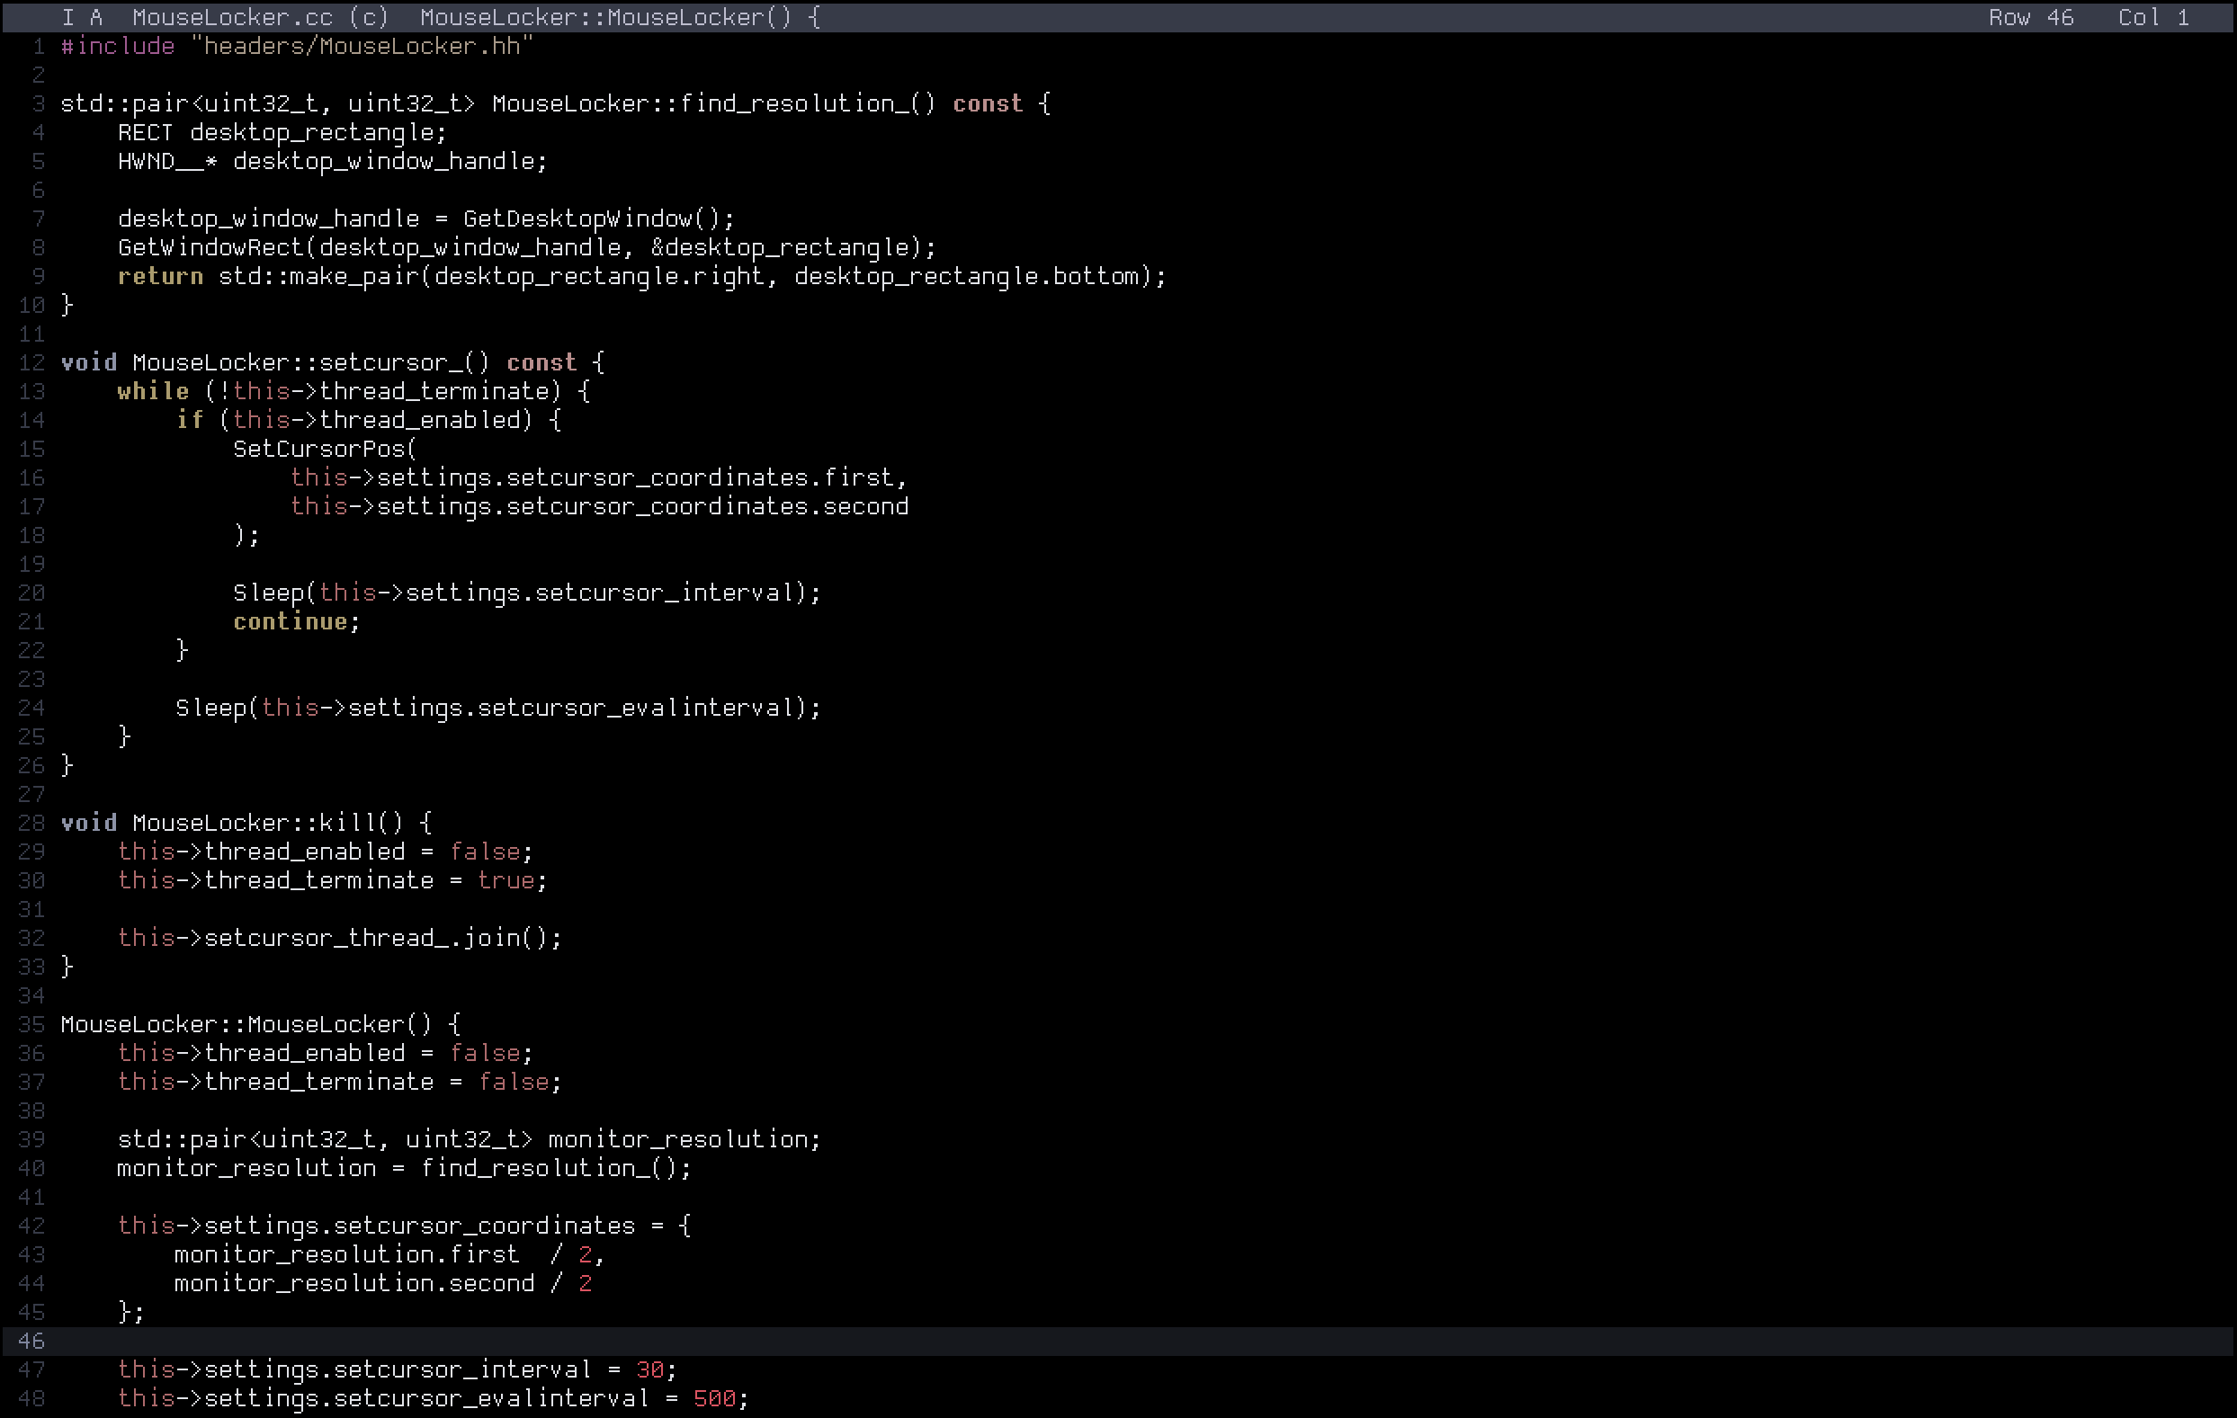The image size is (2237, 1418).
Task: Click the MouseLocker.cc filename in status bar
Action: [232, 17]
